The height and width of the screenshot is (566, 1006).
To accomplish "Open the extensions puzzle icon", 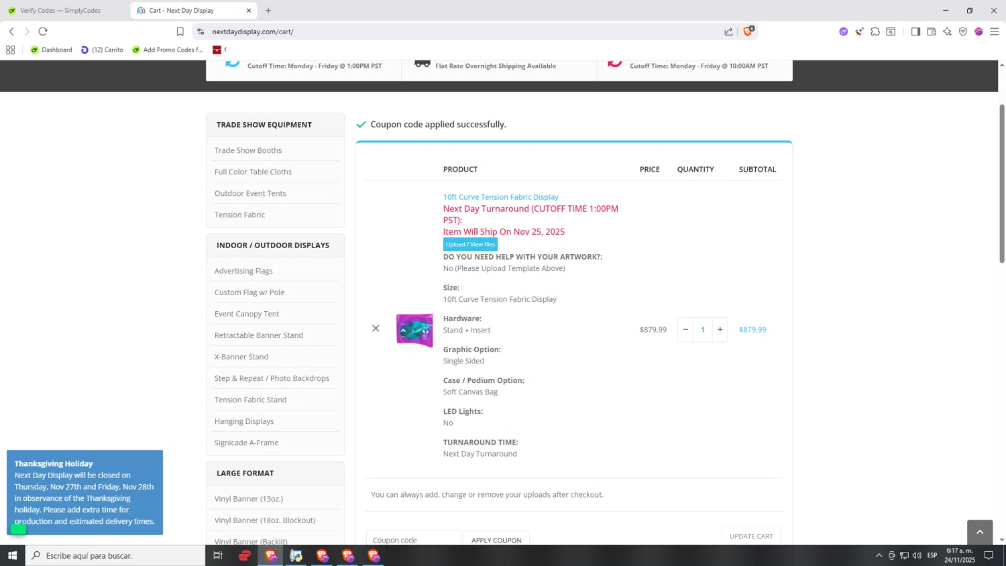I will (x=875, y=32).
